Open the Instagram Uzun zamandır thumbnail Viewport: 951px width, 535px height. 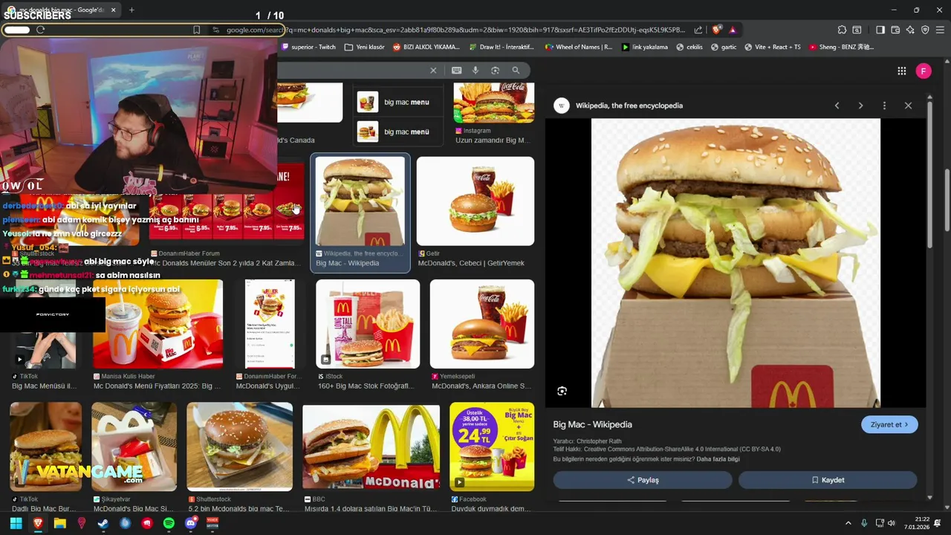pyautogui.click(x=493, y=103)
